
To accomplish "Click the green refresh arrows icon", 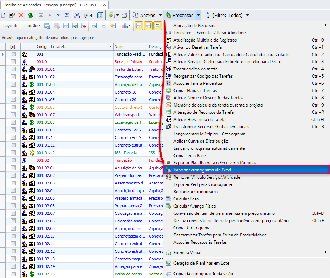I will (x=31, y=15).
